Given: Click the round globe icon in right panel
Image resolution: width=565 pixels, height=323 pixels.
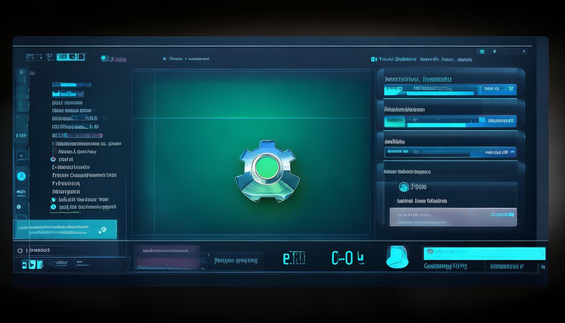Looking at the screenshot, I should coord(404,187).
